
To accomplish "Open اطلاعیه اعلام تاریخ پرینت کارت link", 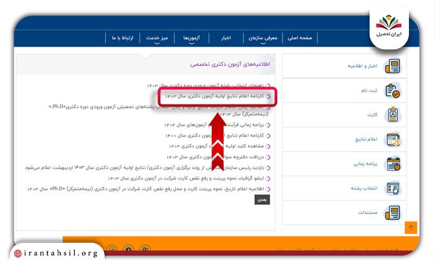I will 145,189.
